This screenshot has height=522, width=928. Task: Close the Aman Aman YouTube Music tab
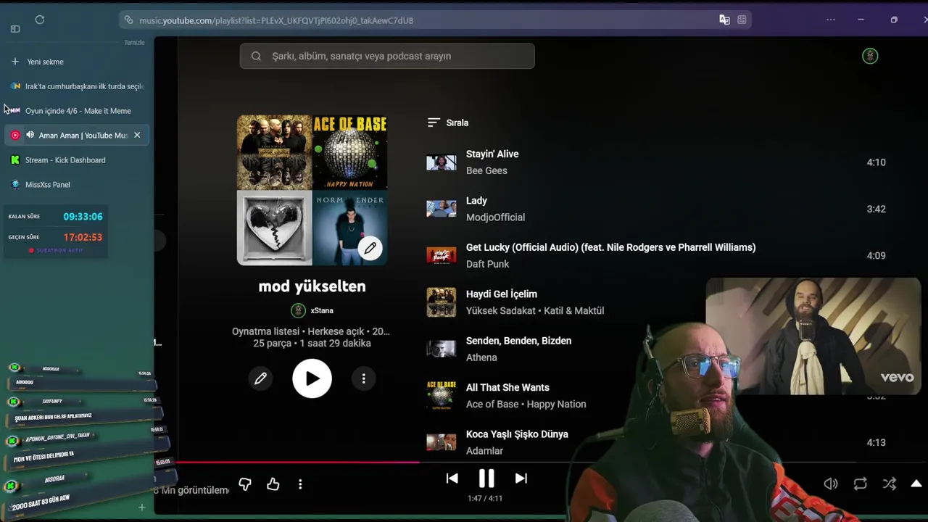pyautogui.click(x=137, y=135)
